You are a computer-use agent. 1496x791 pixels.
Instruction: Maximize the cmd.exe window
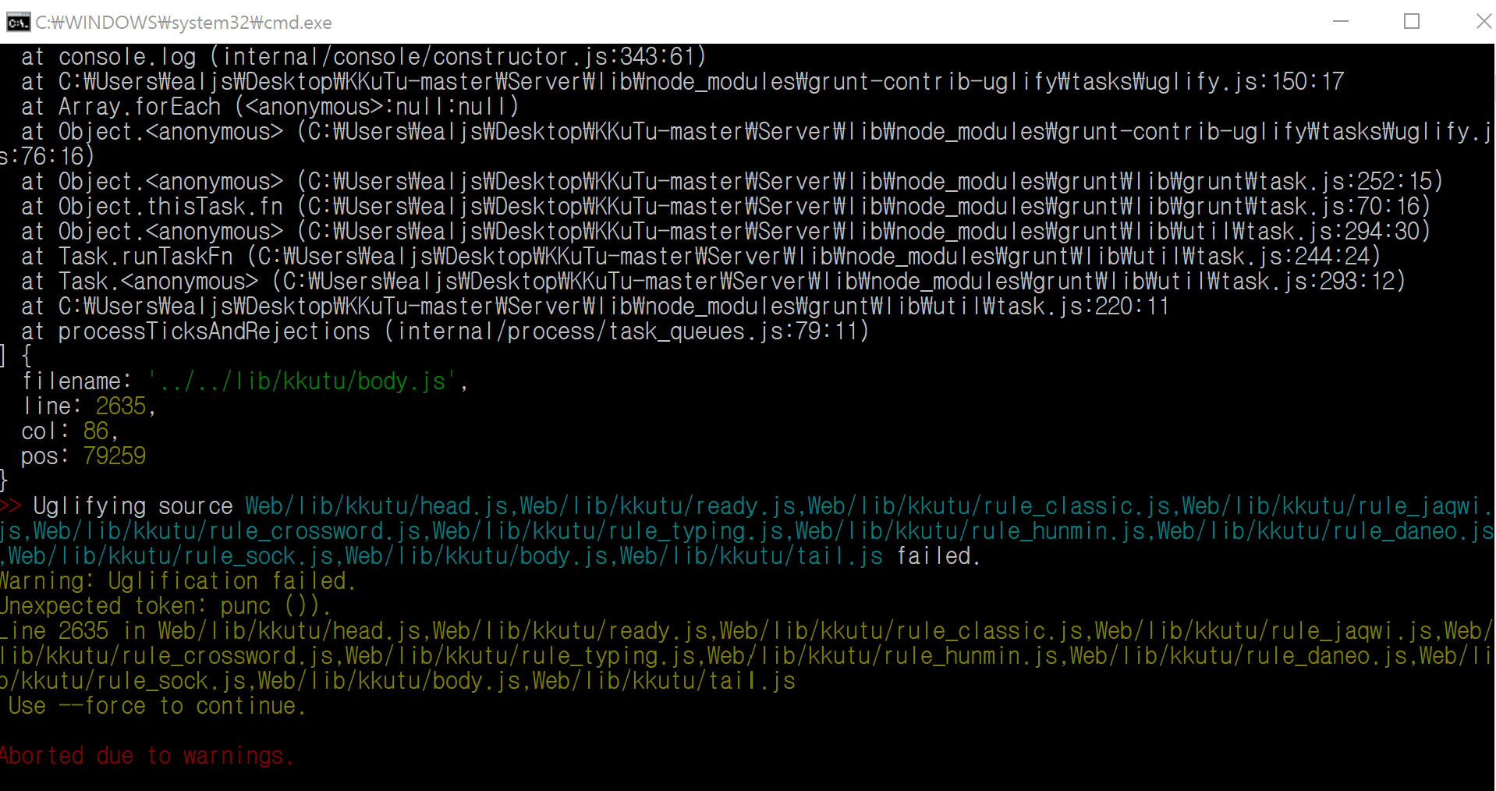[x=1412, y=22]
